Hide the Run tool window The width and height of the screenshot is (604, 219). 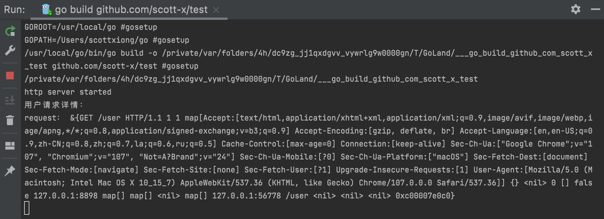tap(596, 9)
